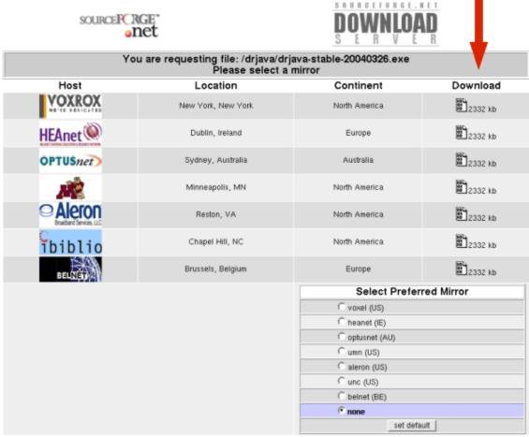Open the ibiblio host logo
Viewport: 529px width, 437px height.
(x=70, y=242)
